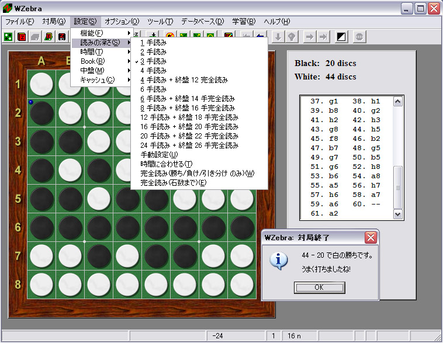This screenshot has height=343, width=443.
Task: Select 時間に合わせる(T) option
Action: coord(199,164)
